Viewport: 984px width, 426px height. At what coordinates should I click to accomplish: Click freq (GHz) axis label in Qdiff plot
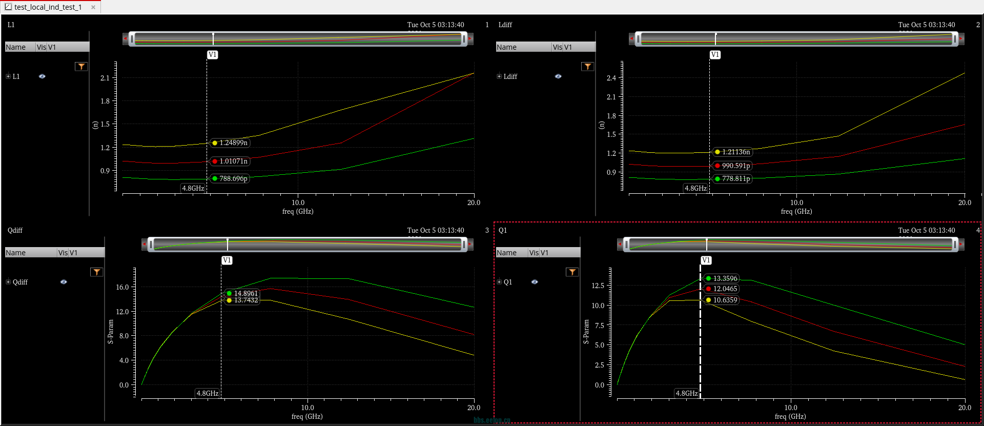click(x=307, y=416)
